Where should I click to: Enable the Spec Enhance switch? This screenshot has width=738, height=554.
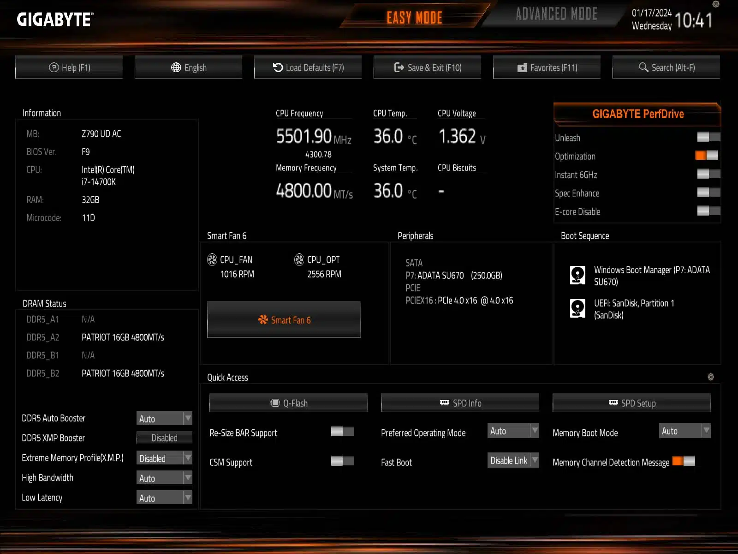point(708,192)
